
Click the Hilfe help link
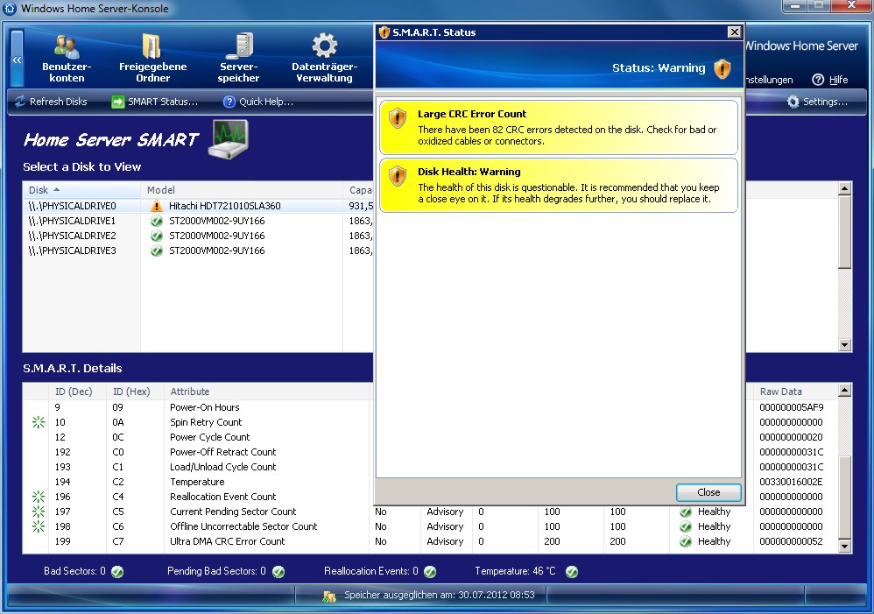(830, 80)
